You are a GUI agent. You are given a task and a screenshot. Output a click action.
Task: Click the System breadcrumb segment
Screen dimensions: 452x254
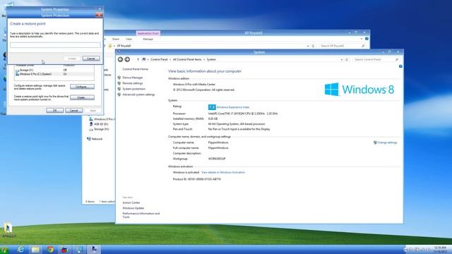211,59
